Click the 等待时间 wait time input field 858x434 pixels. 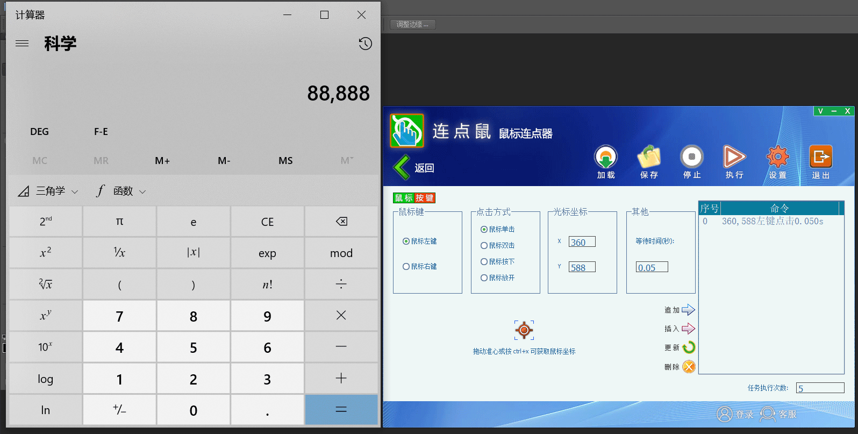[652, 267]
